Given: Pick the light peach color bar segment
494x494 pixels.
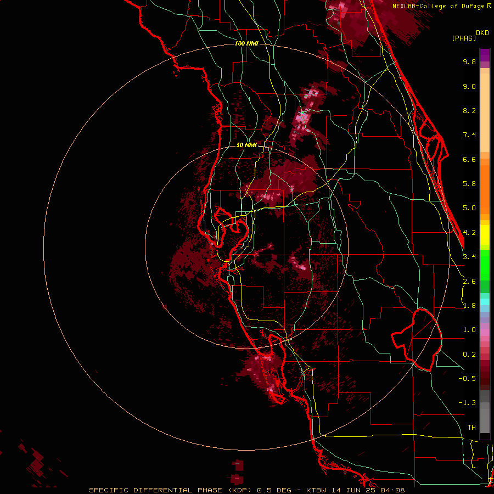Looking at the screenshot, I should [485, 113].
